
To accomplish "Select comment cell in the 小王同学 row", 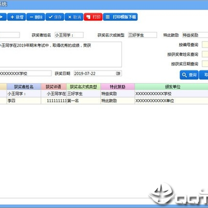I will click(x=54, y=94).
